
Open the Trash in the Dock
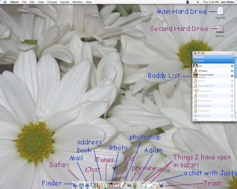pyautogui.click(x=162, y=185)
